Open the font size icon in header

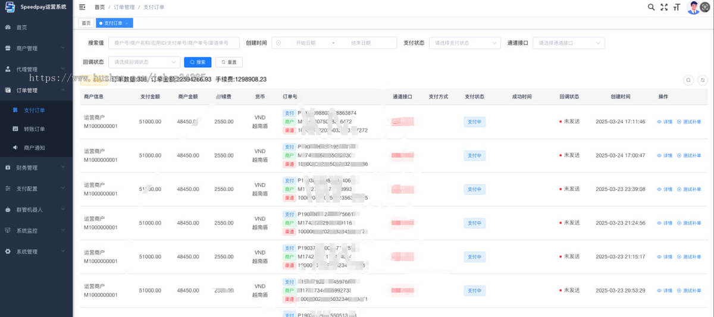click(677, 7)
